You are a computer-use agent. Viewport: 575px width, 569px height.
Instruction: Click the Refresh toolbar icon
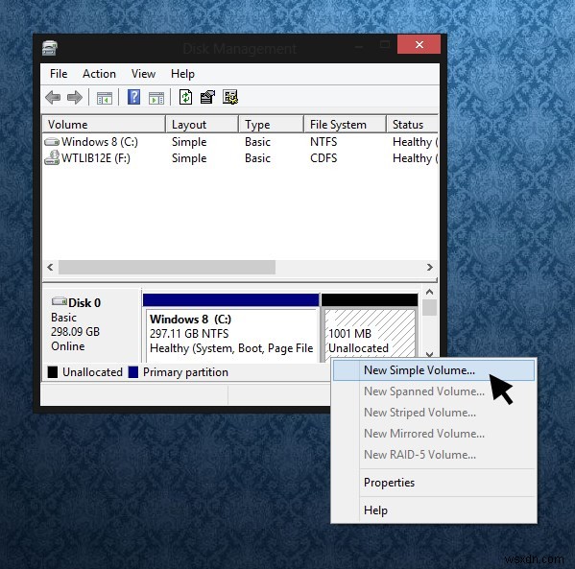[185, 98]
